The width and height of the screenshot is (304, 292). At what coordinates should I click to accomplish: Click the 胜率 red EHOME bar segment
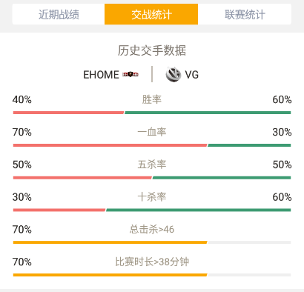click(68, 113)
